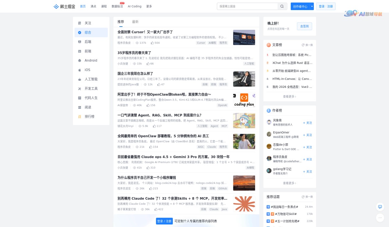This screenshot has width=389, height=227.
Task: Click the 探索稀土掘金 search input field
Action: (250, 6)
